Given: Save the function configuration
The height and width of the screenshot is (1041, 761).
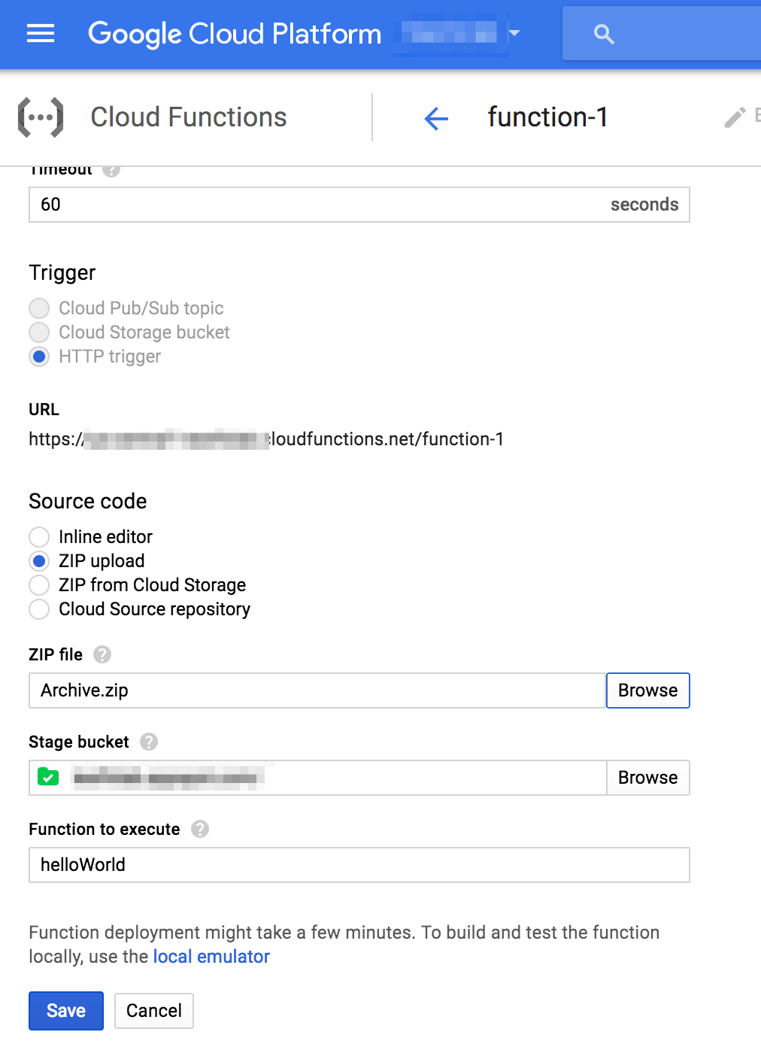Looking at the screenshot, I should (x=65, y=1010).
